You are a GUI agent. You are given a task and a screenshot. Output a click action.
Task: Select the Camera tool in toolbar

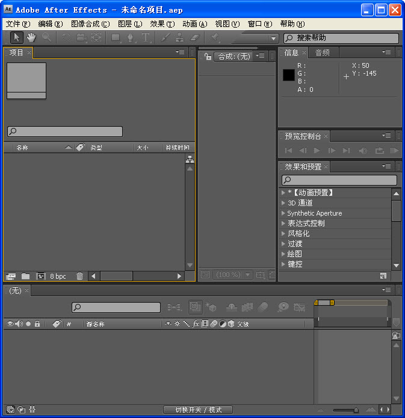pos(81,37)
